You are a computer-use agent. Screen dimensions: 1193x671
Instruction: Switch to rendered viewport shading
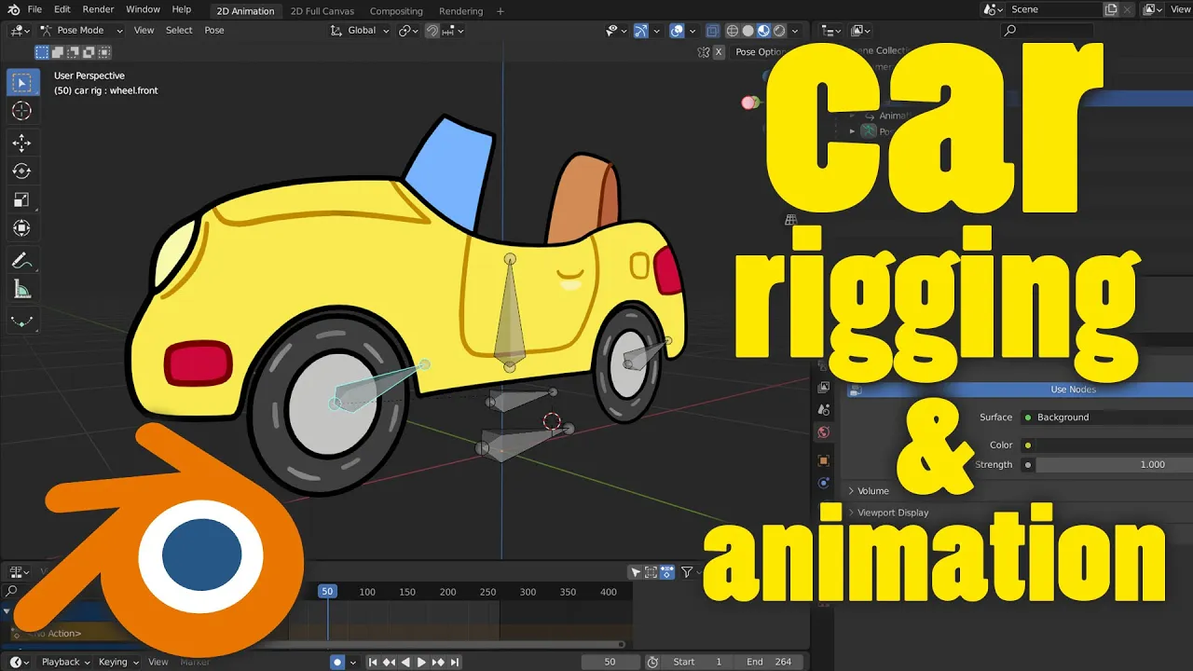[x=779, y=30]
